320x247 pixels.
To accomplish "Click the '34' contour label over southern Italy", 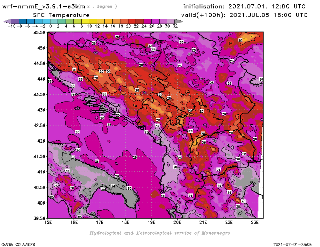I will (x=113, y=186).
